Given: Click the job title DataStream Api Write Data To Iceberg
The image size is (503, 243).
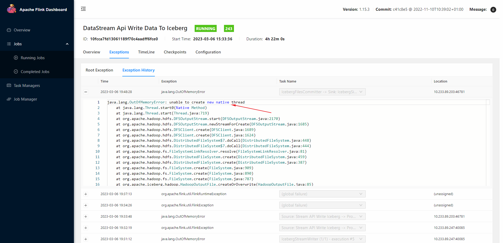Looking at the screenshot, I should 135,28.
